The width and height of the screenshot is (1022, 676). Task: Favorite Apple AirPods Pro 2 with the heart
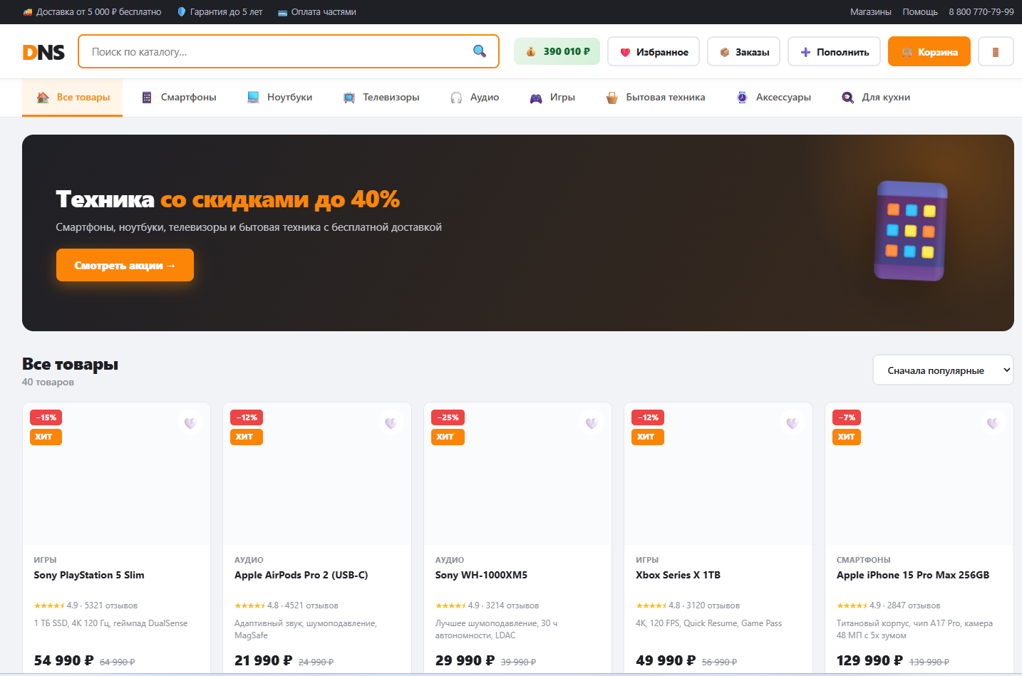(x=391, y=423)
